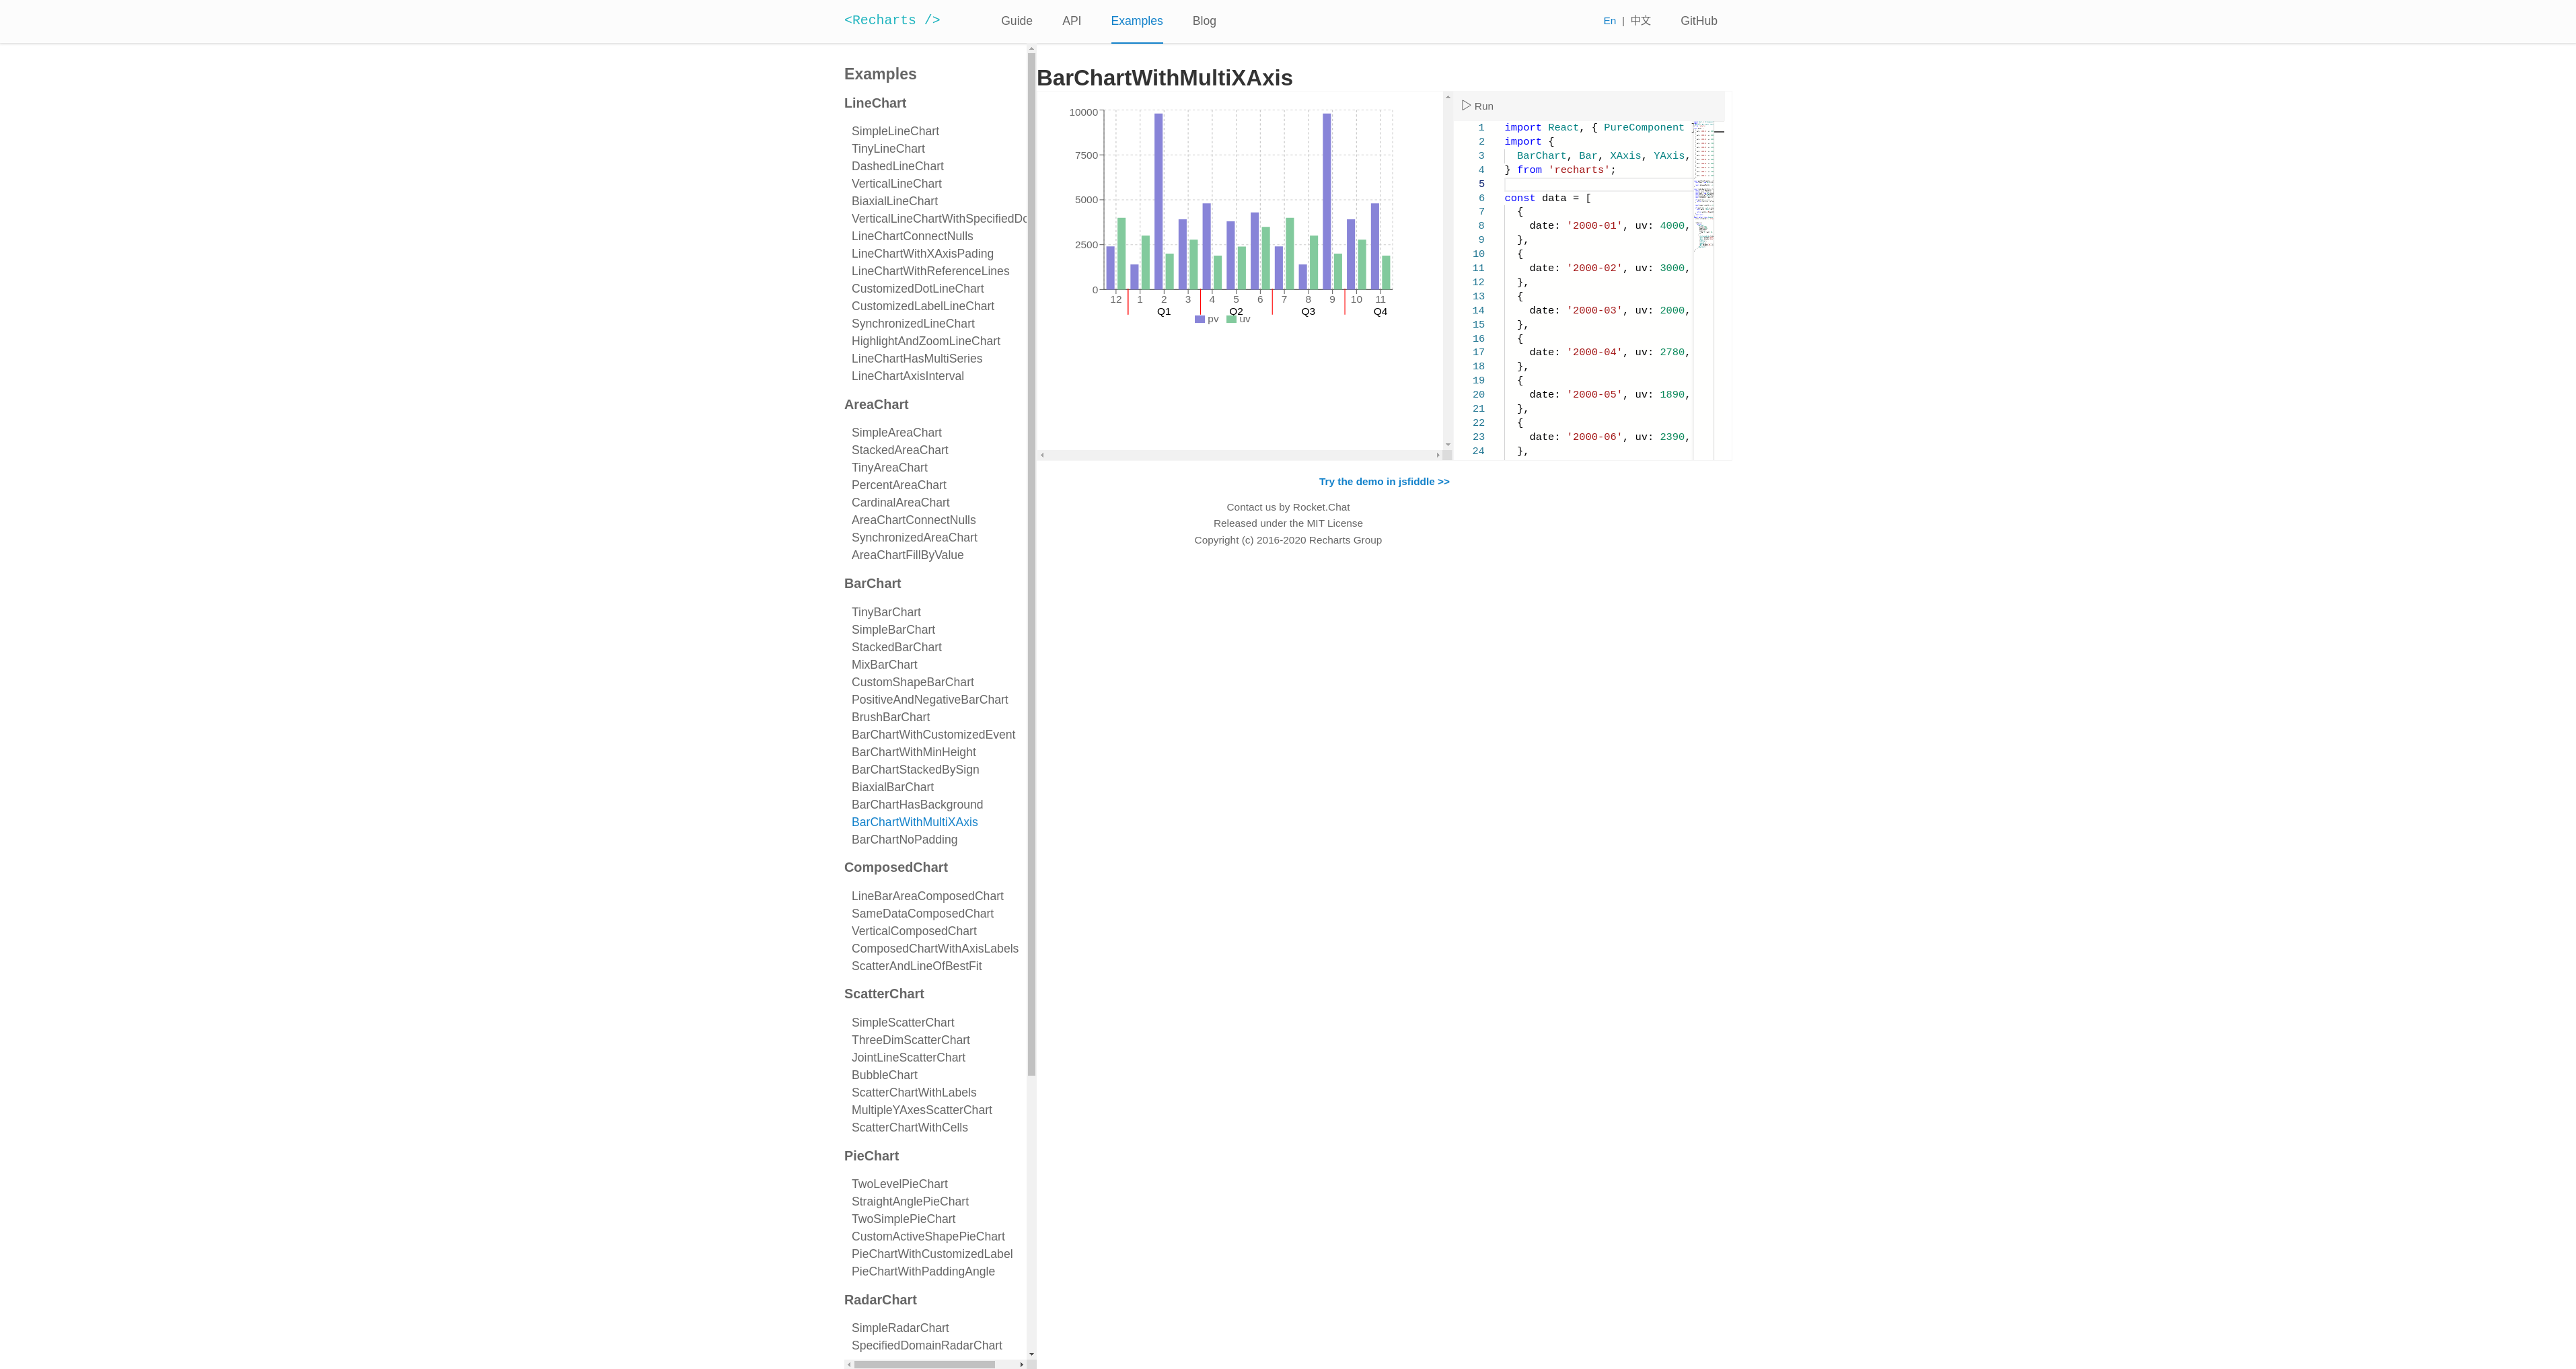Select the BubbleChart example
Viewport: 2576px width, 1369px height.
(x=883, y=1074)
